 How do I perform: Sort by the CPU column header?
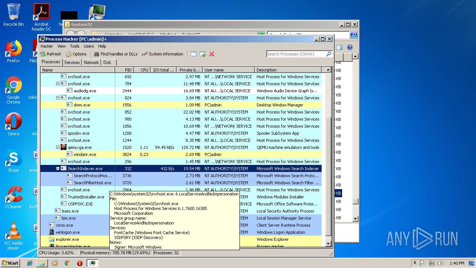pos(142,70)
